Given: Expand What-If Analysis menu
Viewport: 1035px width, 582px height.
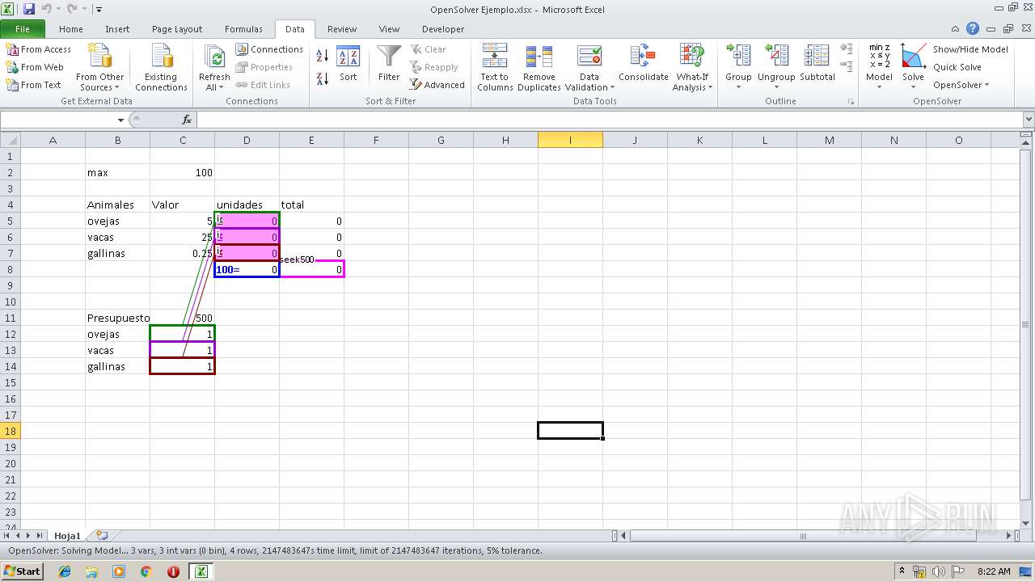Looking at the screenshot, I should (x=692, y=68).
